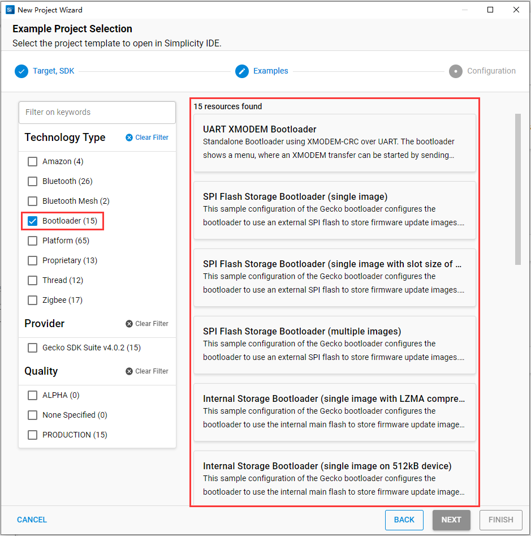Choose SPI Flash Bootloader with slot size card
The image size is (531, 536).
point(335,277)
